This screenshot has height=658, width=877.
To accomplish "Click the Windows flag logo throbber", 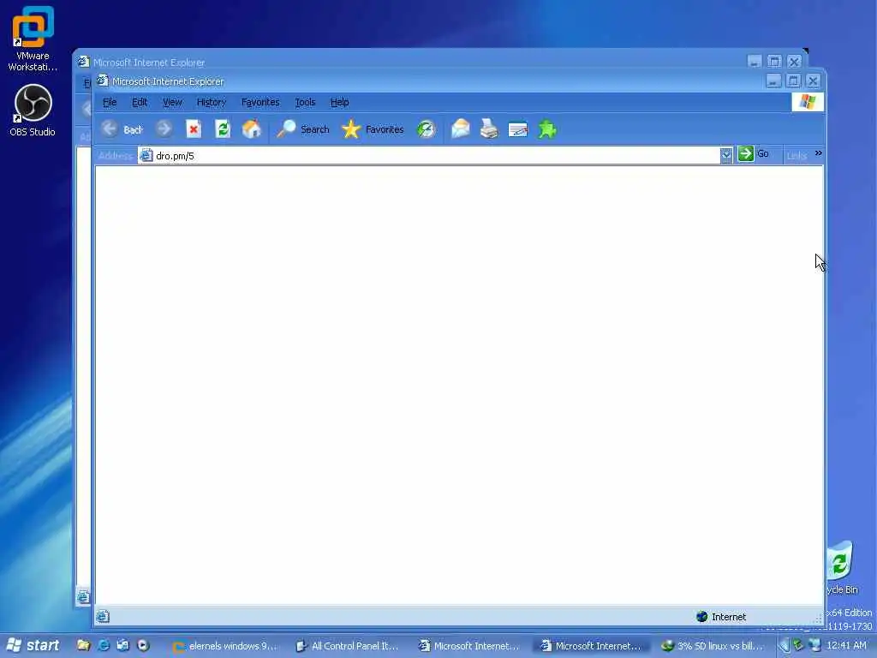I will click(807, 102).
